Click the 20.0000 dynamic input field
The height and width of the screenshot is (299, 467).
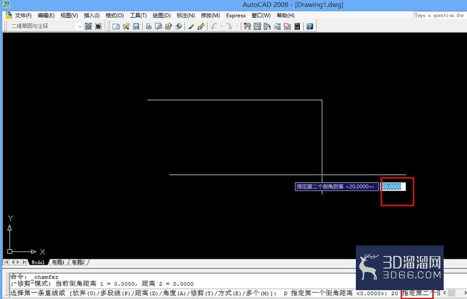(393, 186)
